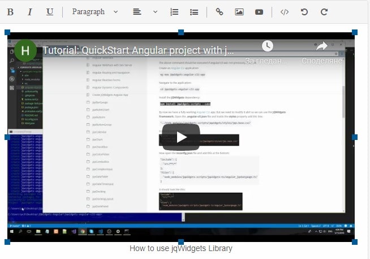The width and height of the screenshot is (370, 259).
Task: Toggle italic formatting
Action: [x=30, y=12]
